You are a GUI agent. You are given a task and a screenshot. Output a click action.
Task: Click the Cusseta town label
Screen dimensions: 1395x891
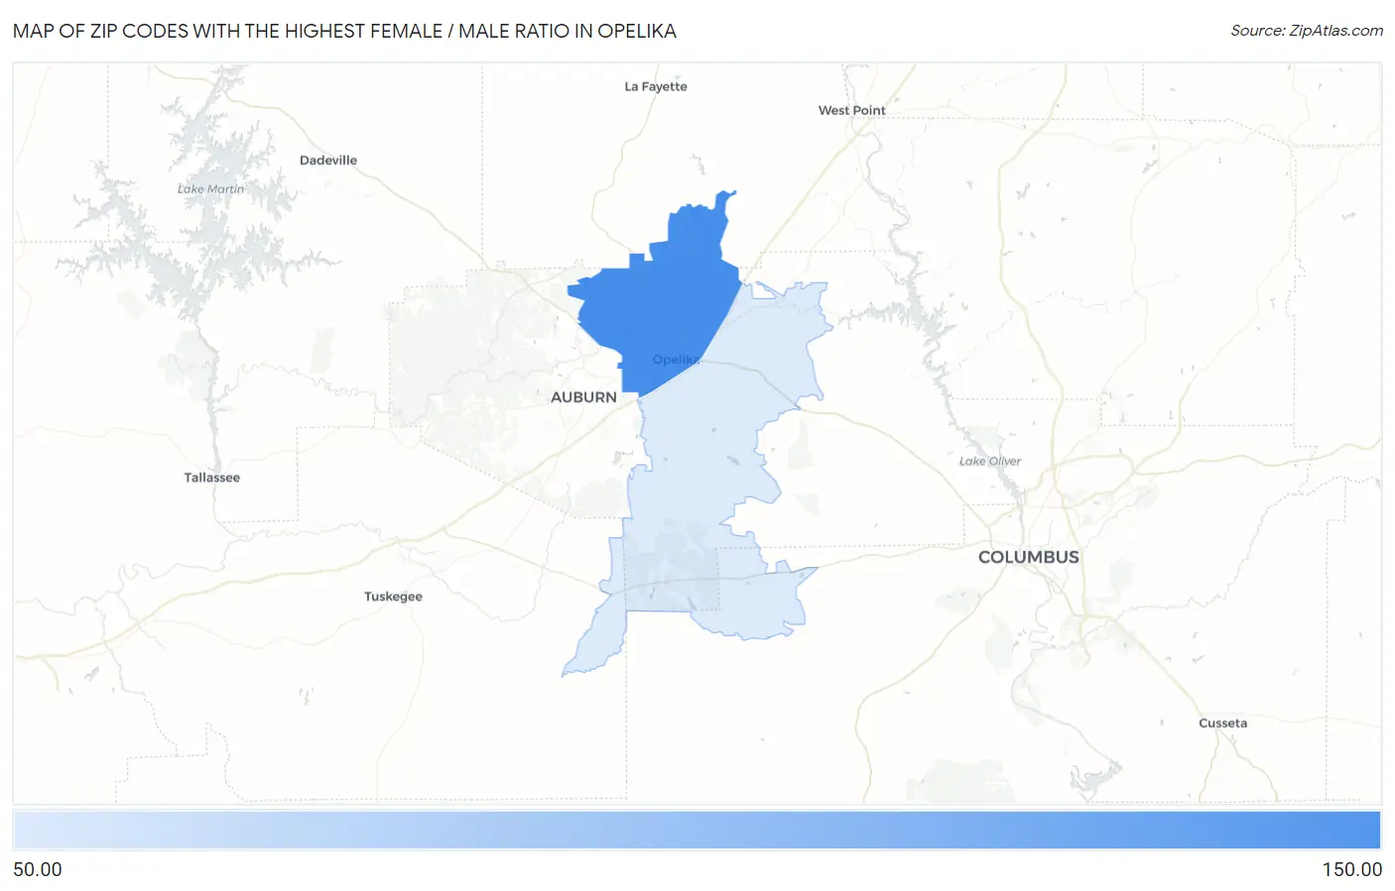click(1222, 724)
